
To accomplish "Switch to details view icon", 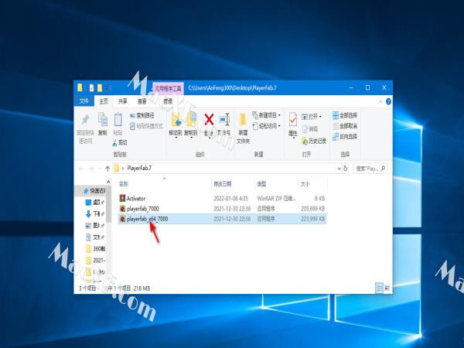I will 379,288.
